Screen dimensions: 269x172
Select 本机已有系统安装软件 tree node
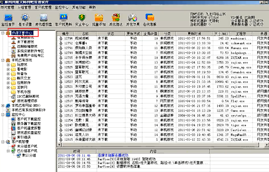point(29,110)
